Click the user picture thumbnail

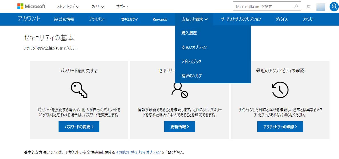point(321,7)
